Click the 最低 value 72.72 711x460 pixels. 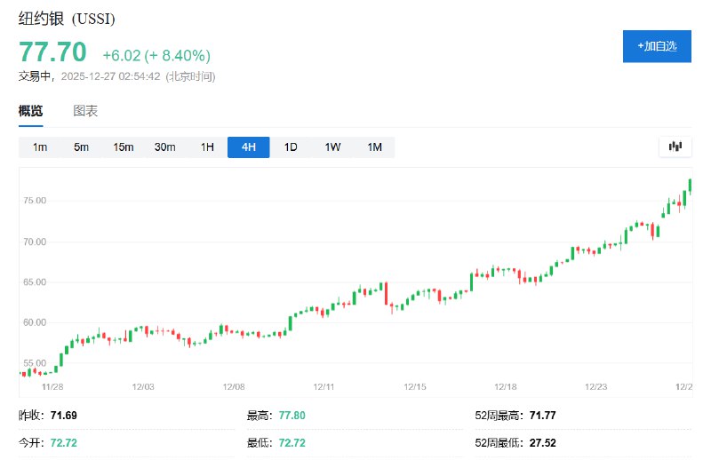(292, 443)
